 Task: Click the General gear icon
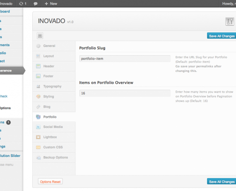click(38, 46)
